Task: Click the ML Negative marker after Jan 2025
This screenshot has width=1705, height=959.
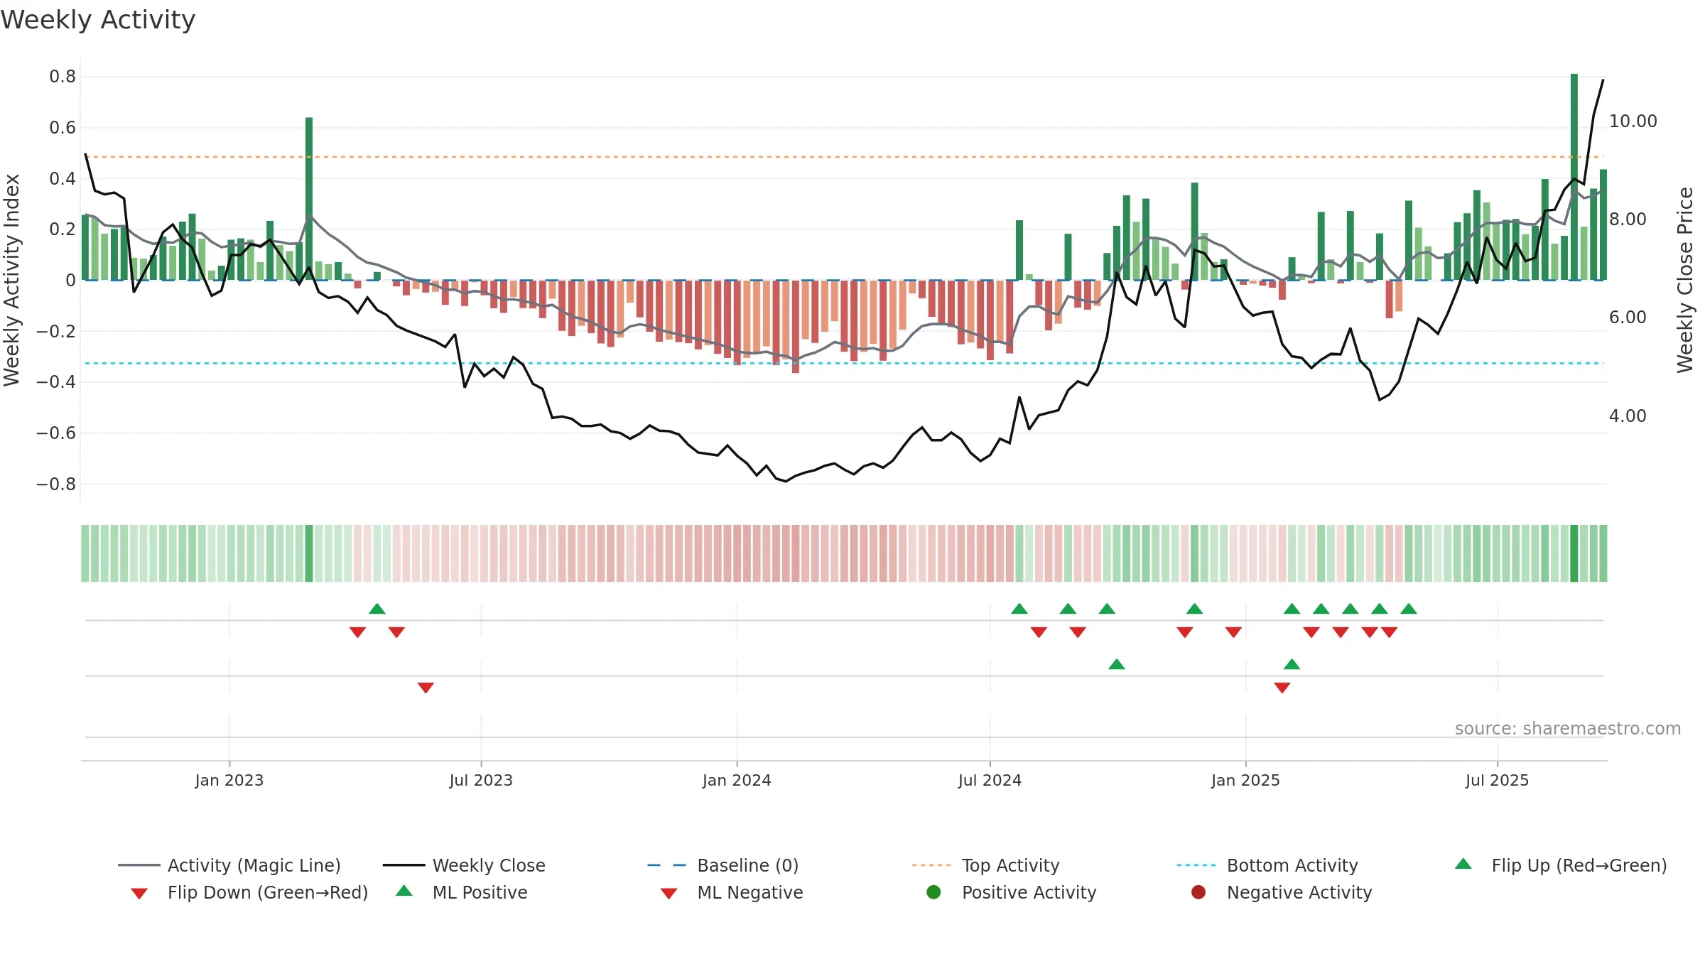Action: coord(1282,688)
